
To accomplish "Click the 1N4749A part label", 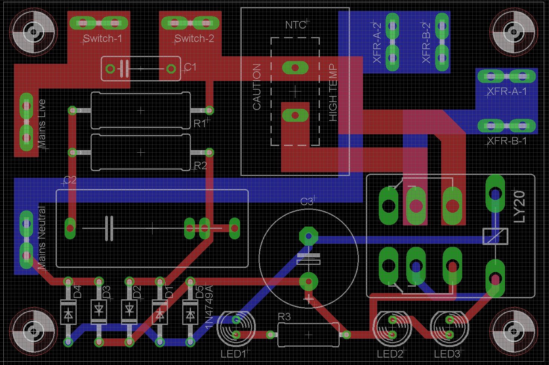I will coord(209,308).
